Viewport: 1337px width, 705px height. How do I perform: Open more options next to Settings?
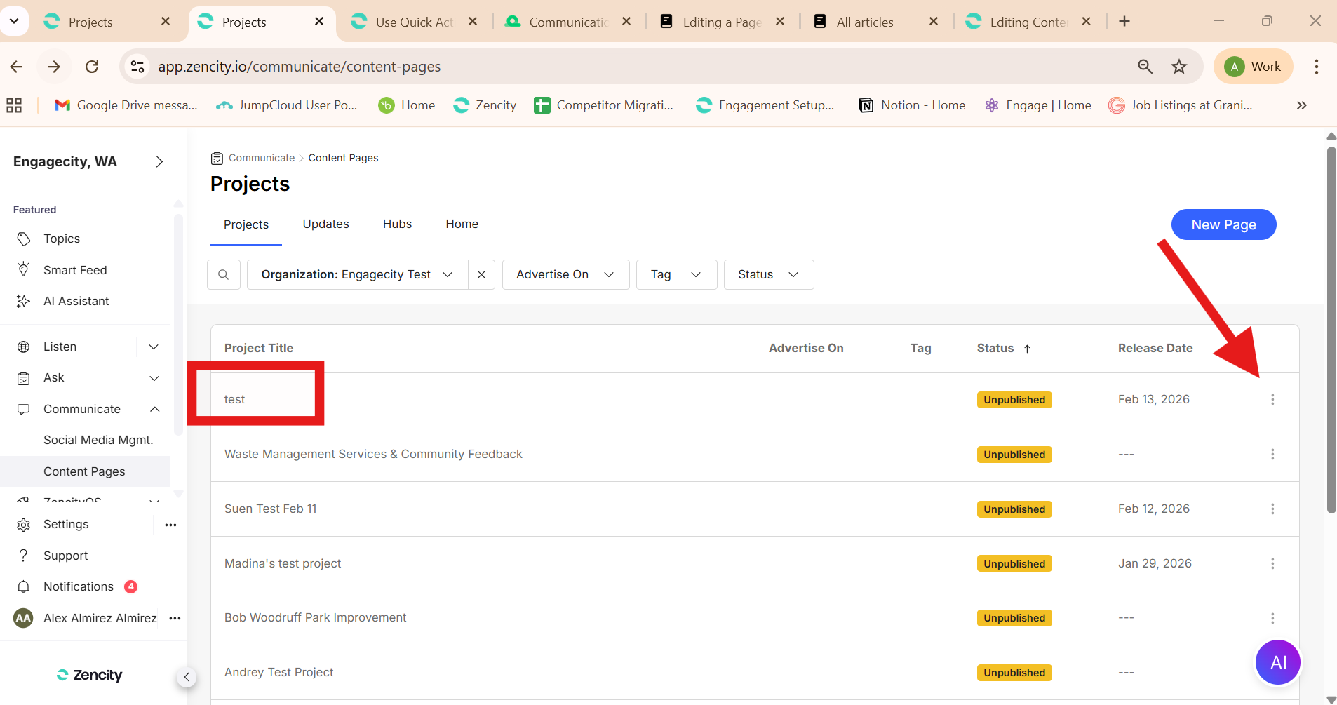pos(170,525)
